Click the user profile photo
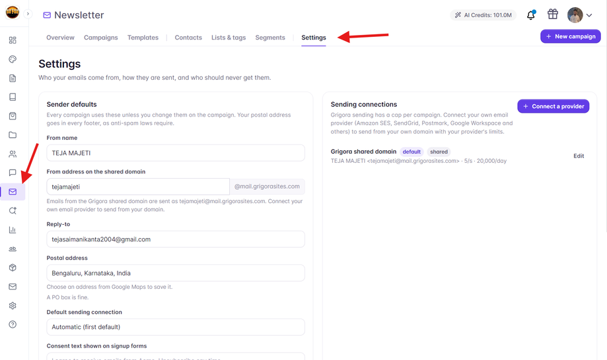 click(575, 15)
